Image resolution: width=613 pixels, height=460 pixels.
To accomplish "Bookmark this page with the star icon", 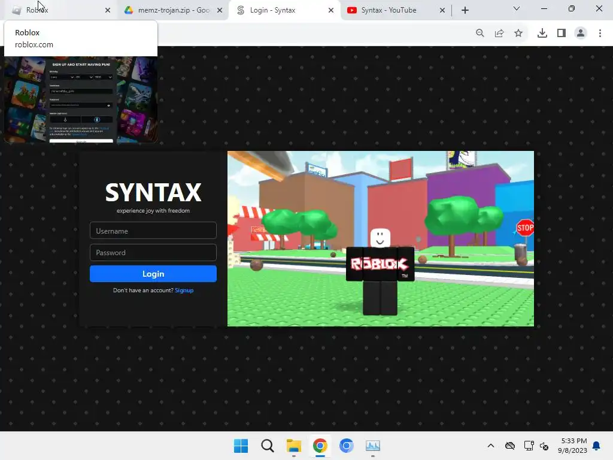I will (x=518, y=34).
